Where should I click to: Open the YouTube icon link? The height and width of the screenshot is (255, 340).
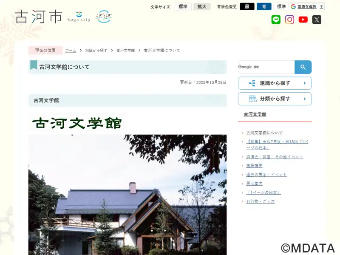pyautogui.click(x=303, y=20)
